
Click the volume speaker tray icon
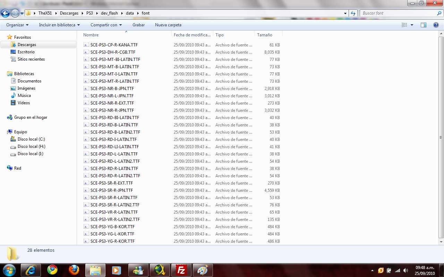tap(405, 270)
